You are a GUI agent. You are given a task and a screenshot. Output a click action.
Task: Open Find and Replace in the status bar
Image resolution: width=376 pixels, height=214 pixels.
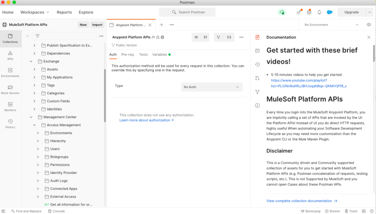(26, 211)
